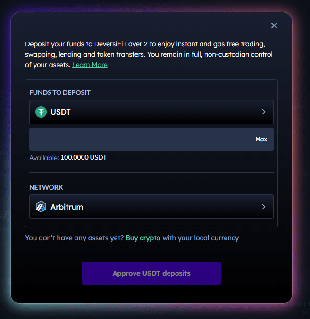
Task: Click the Arbitrum network name text
Action: pyautogui.click(x=67, y=207)
